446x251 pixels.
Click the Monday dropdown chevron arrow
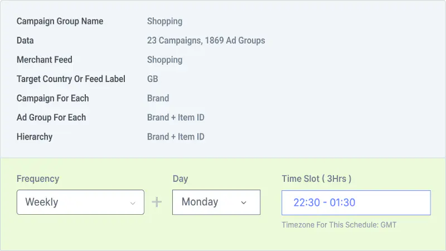tap(244, 202)
